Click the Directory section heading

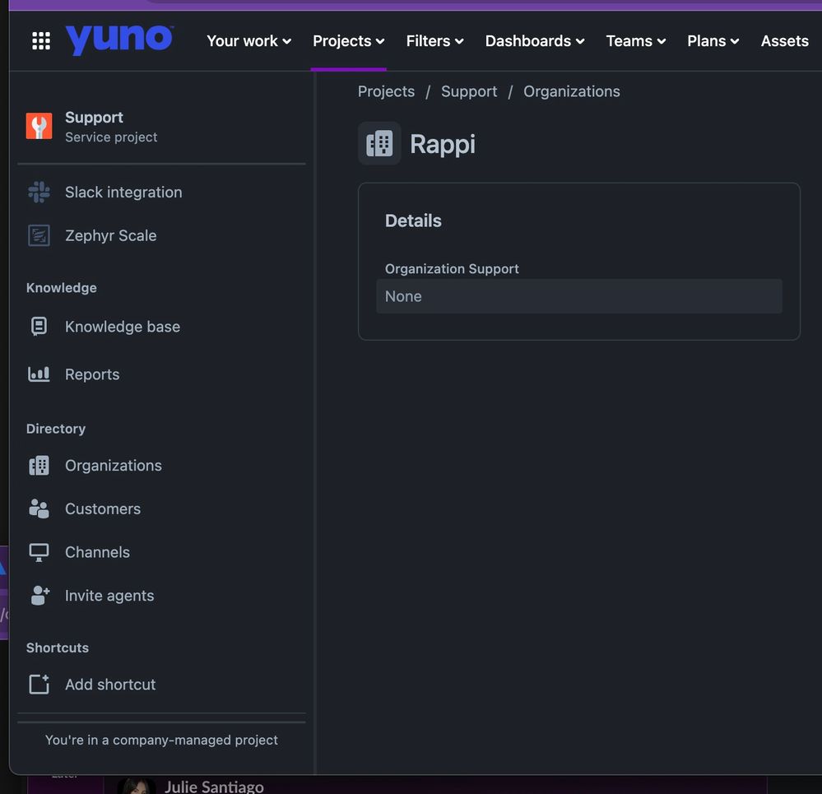click(56, 429)
